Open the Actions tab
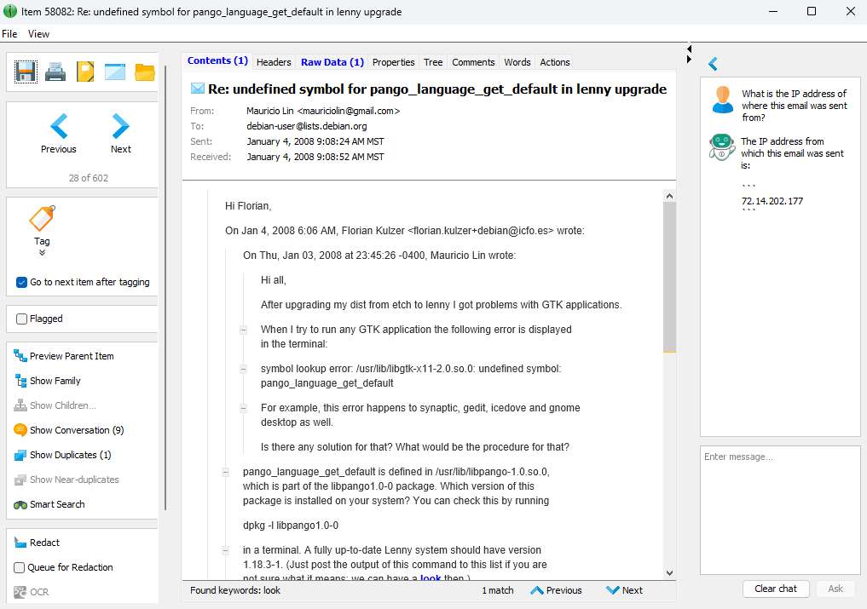 555,62
